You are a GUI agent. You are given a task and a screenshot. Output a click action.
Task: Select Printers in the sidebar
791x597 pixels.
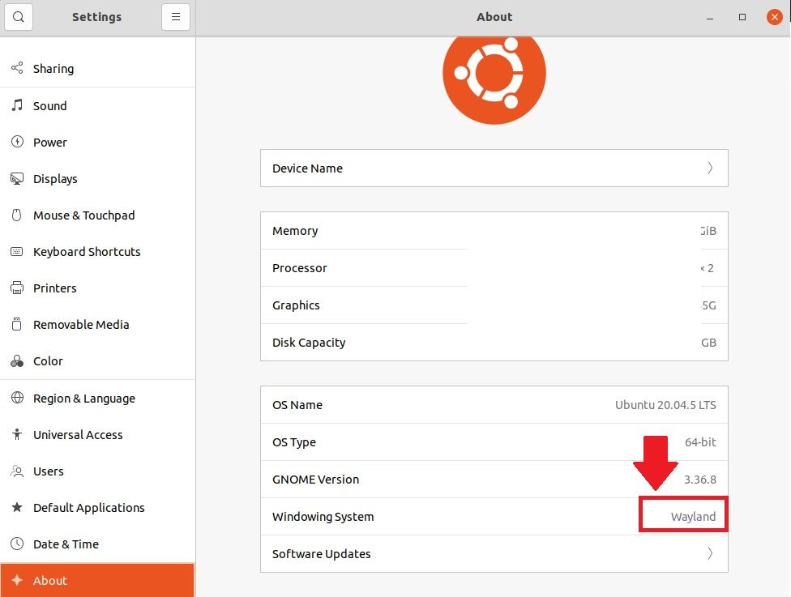97,288
